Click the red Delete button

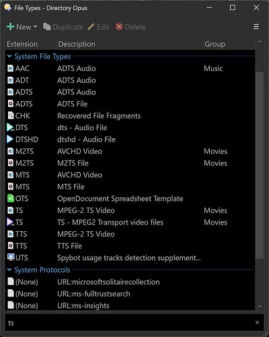click(x=130, y=27)
